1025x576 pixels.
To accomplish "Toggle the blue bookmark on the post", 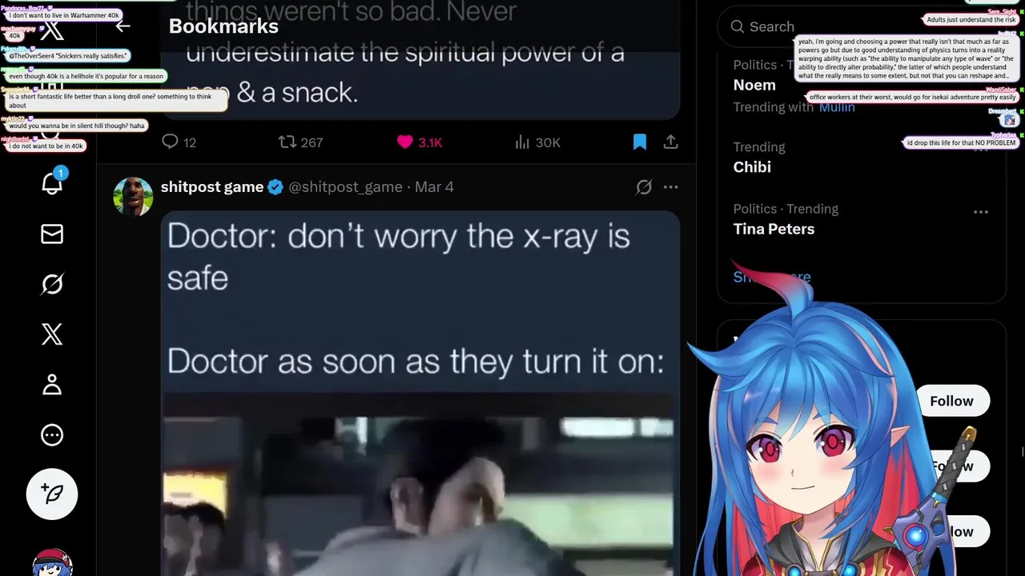I will pyautogui.click(x=640, y=142).
